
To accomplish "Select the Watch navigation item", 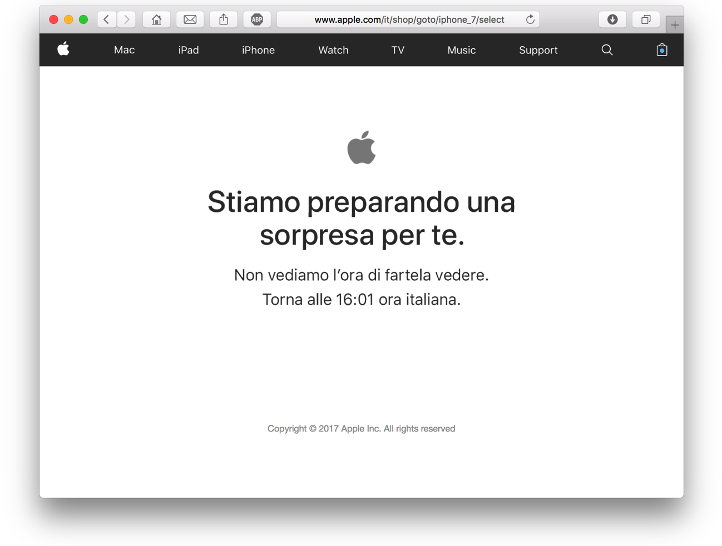I will coord(333,50).
